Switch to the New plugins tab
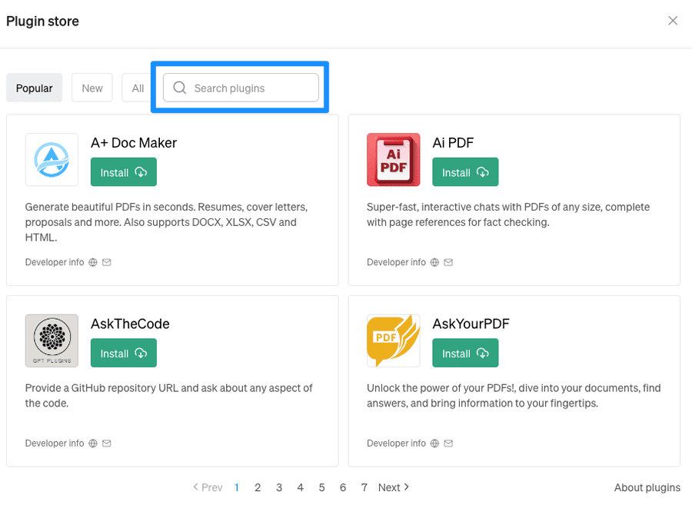This screenshot has height=508, width=692. [92, 88]
